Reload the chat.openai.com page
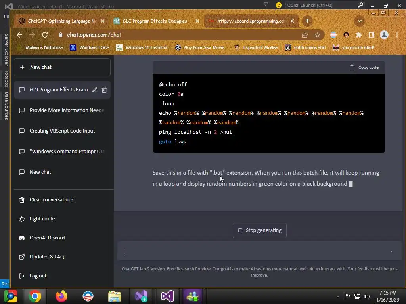406x304 pixels. (45, 35)
